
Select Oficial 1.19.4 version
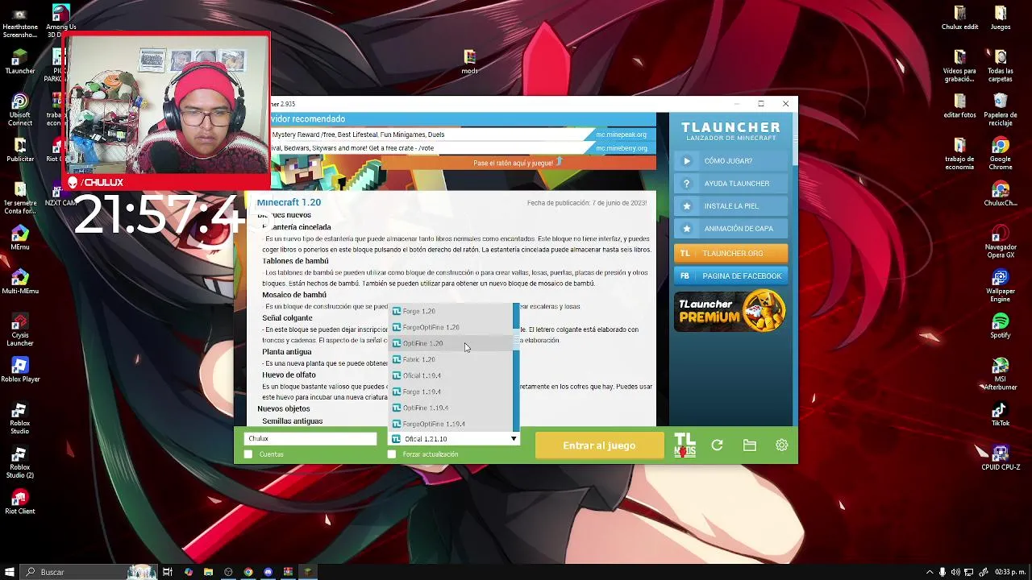[451, 375]
